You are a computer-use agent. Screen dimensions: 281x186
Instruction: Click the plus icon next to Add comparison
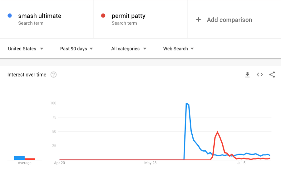199,20
